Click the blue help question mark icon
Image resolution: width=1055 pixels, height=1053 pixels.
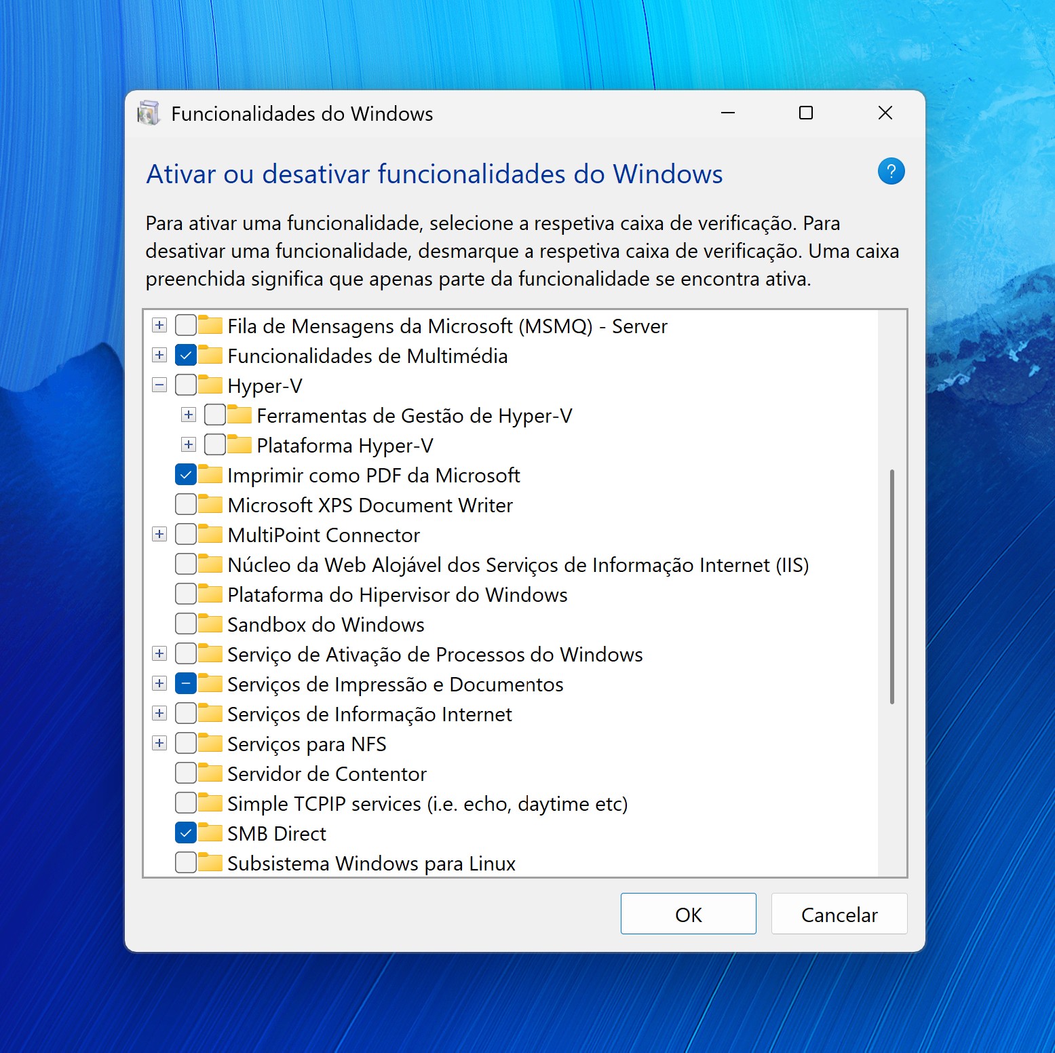(891, 171)
